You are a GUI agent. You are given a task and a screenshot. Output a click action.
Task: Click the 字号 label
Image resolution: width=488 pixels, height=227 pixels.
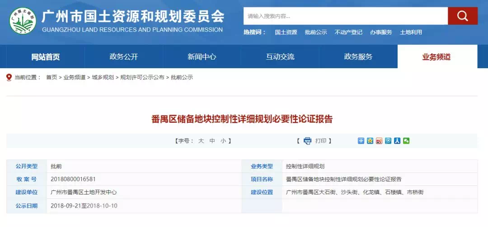[184, 141]
